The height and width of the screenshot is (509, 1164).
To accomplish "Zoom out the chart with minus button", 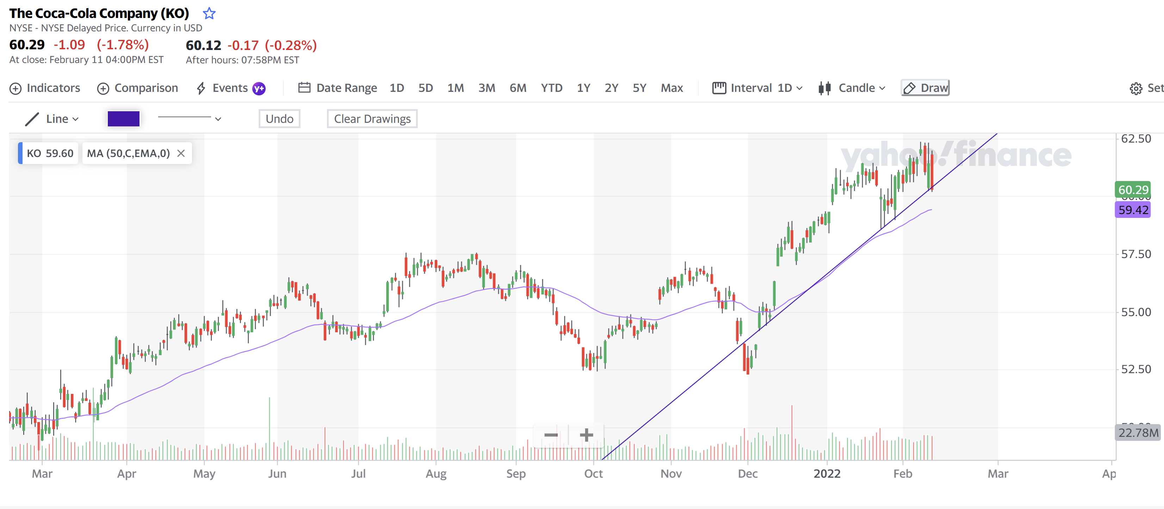I will click(551, 435).
